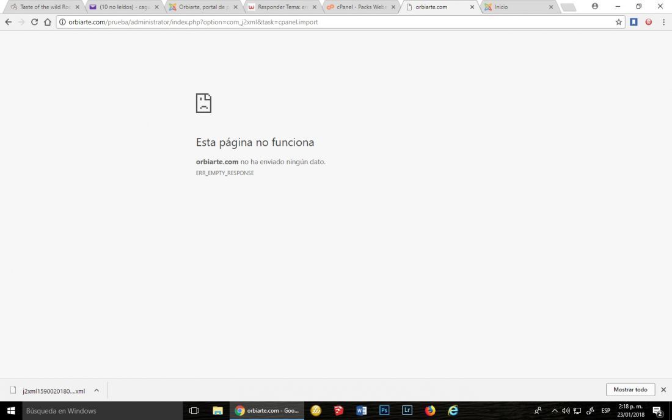
Task: Focus the address bar URL field
Action: pos(340,22)
